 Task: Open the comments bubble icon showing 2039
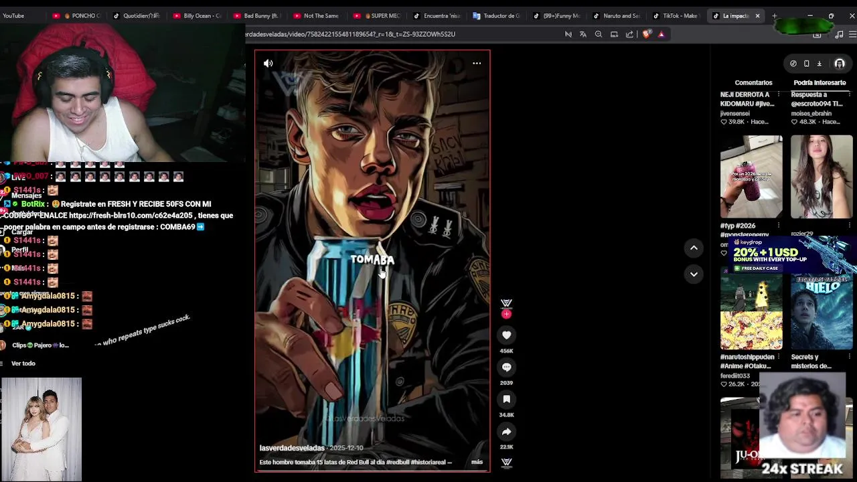click(507, 367)
